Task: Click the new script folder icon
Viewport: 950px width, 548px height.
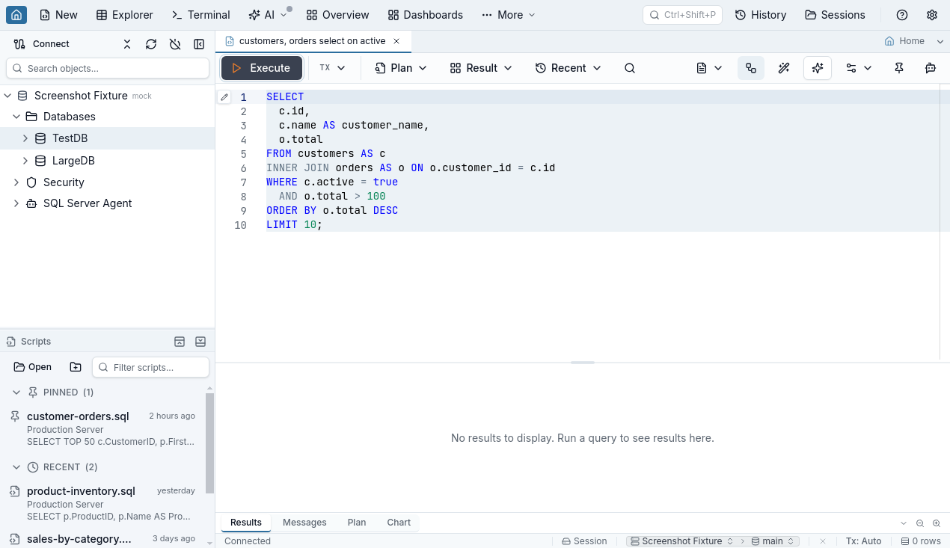Action: point(76,367)
